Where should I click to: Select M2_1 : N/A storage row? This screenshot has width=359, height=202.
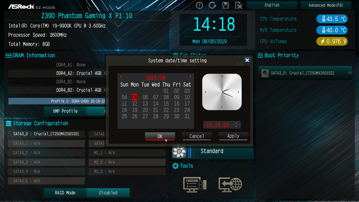coord(127,153)
